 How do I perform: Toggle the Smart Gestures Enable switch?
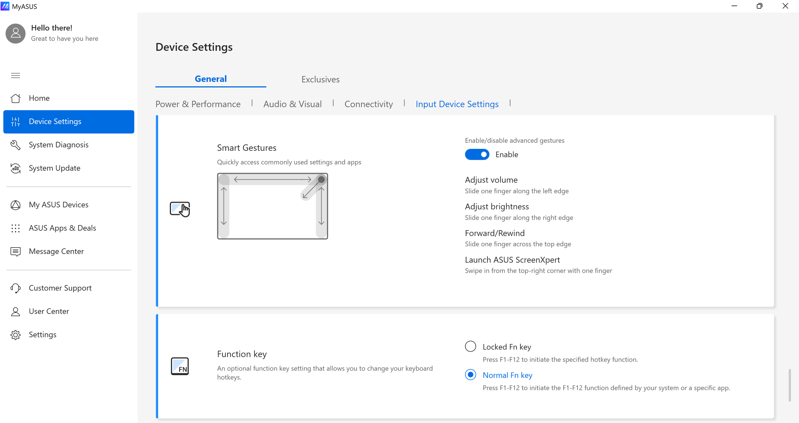point(477,154)
